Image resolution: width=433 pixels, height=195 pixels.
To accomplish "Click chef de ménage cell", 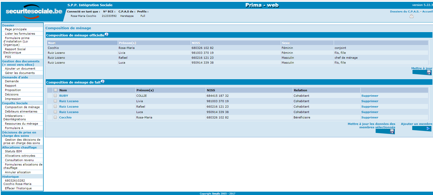I will coord(346,58).
